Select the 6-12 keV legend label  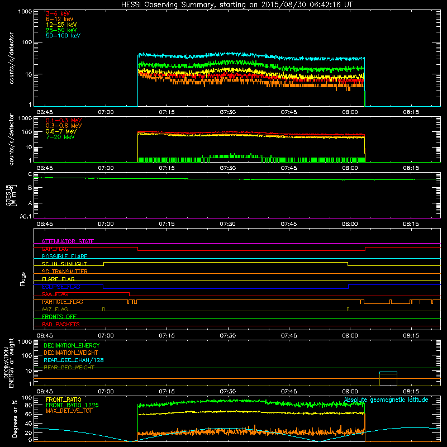pos(60,19)
